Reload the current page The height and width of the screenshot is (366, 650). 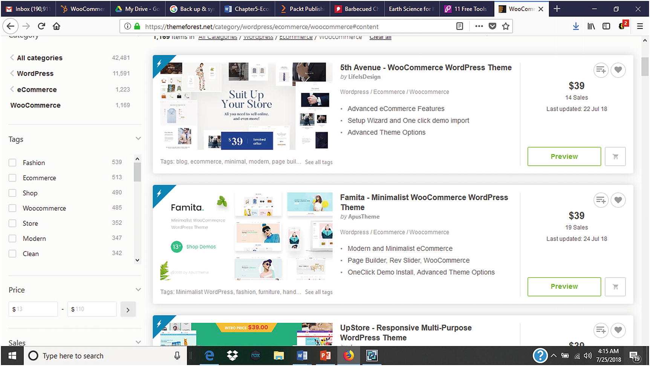pos(41,26)
